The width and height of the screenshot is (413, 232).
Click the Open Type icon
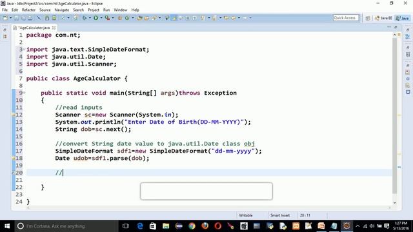pos(140,18)
